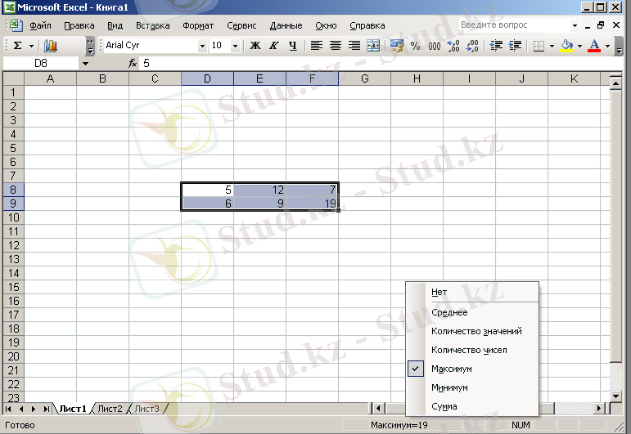Toggle italic formatting (К)

point(273,46)
